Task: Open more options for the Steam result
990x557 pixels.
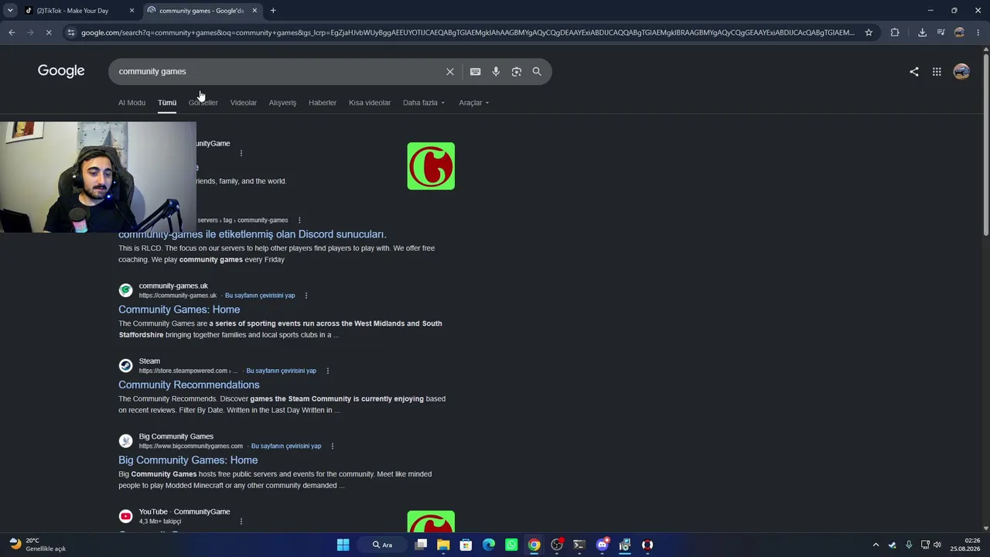Action: tap(328, 371)
